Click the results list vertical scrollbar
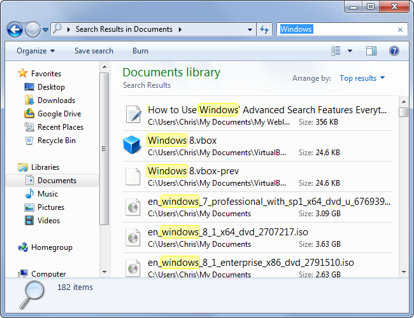Image resolution: width=414 pixels, height=318 pixels. pyautogui.click(x=403, y=191)
